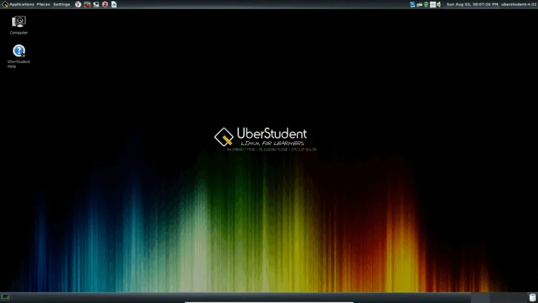Launch the round white browser launcher icon

tap(78, 4)
